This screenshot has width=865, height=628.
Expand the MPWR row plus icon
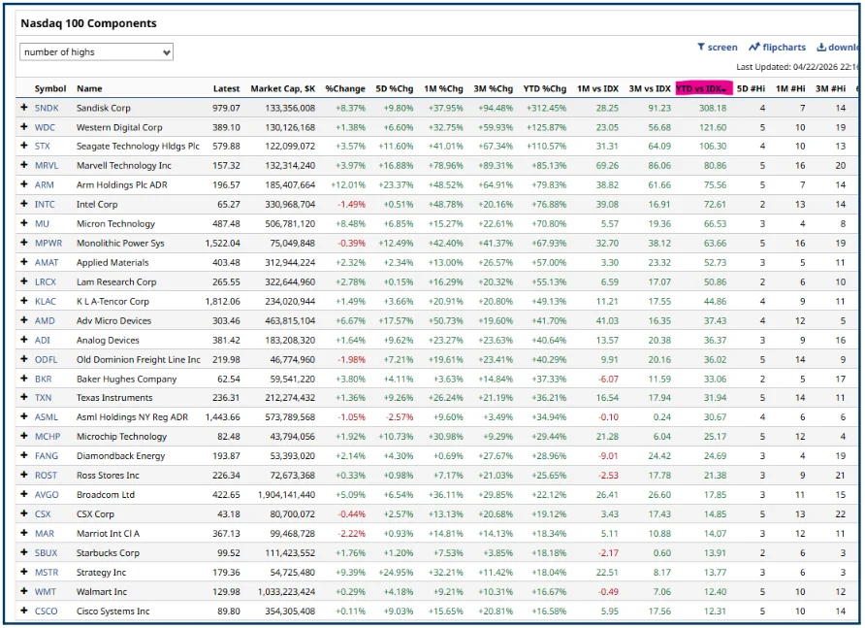[x=23, y=243]
